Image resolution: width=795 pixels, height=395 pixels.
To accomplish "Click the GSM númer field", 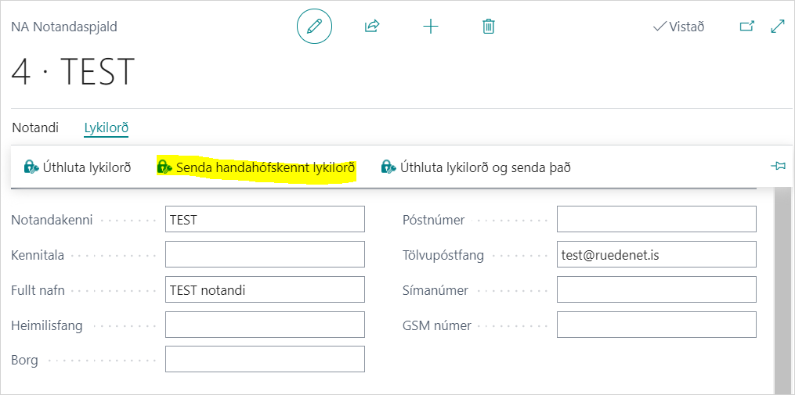I will pyautogui.click(x=656, y=325).
